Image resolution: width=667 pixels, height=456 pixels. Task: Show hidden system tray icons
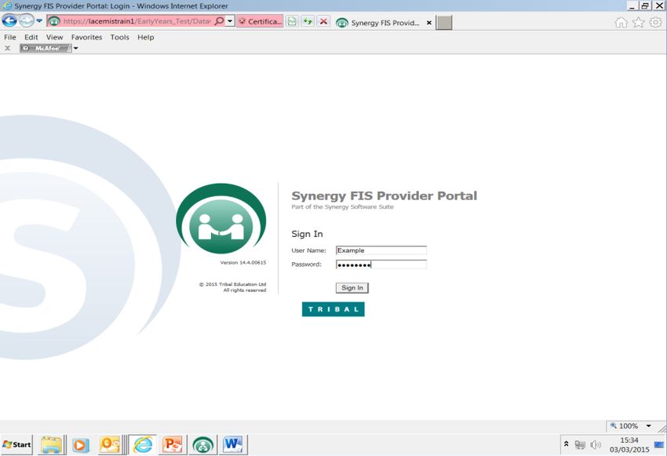tap(567, 444)
